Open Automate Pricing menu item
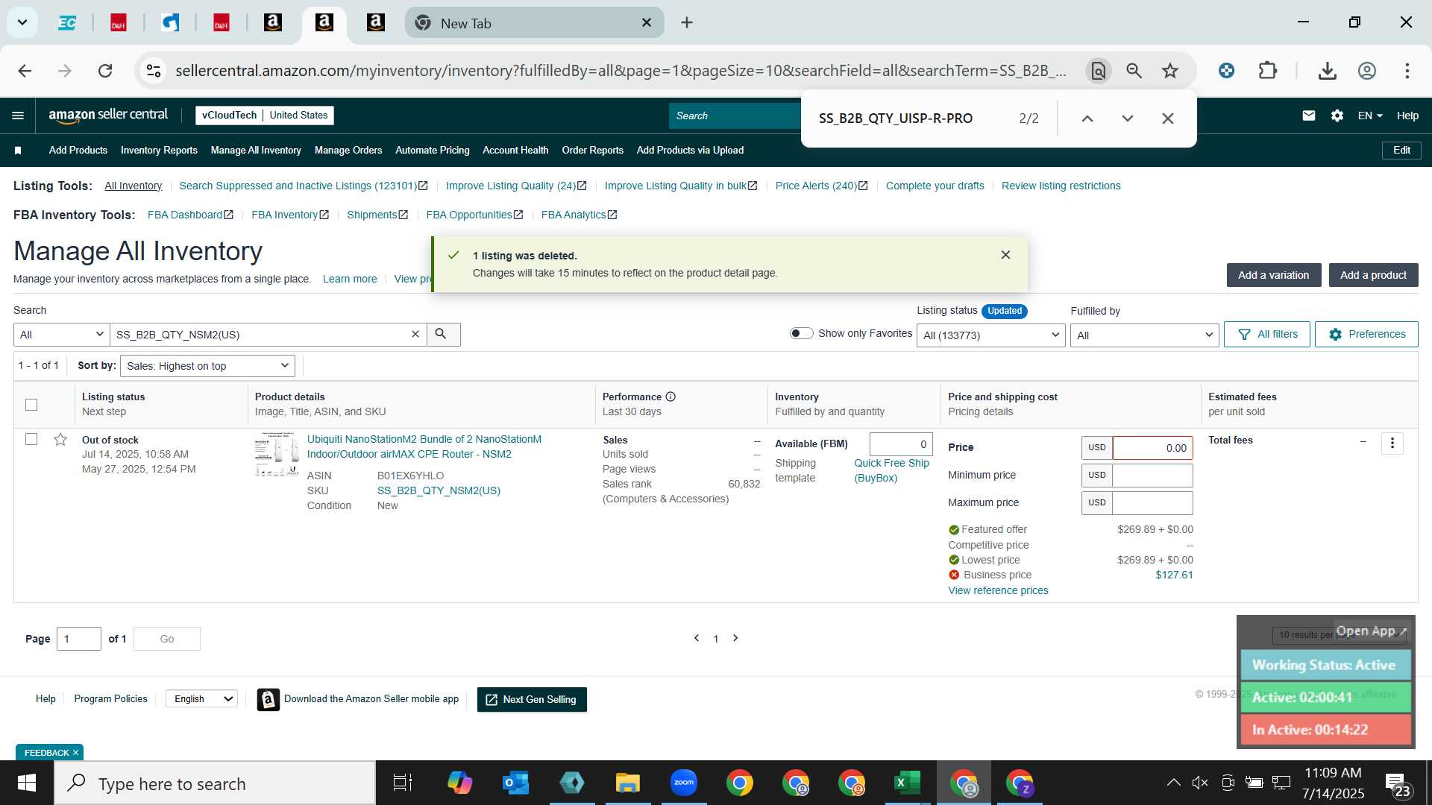Viewport: 1432px width, 805px height. coord(433,151)
